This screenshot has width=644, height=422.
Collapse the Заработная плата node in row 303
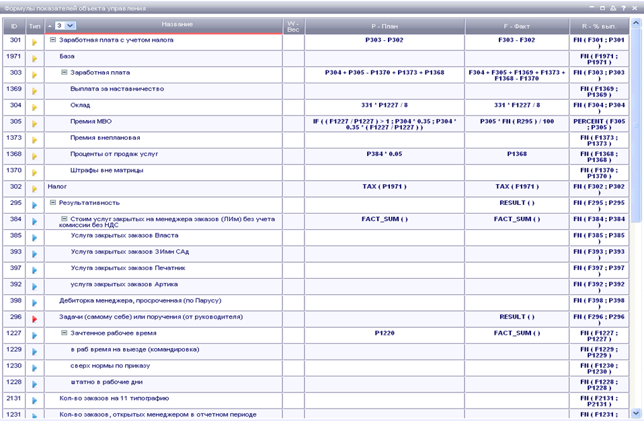(x=64, y=73)
